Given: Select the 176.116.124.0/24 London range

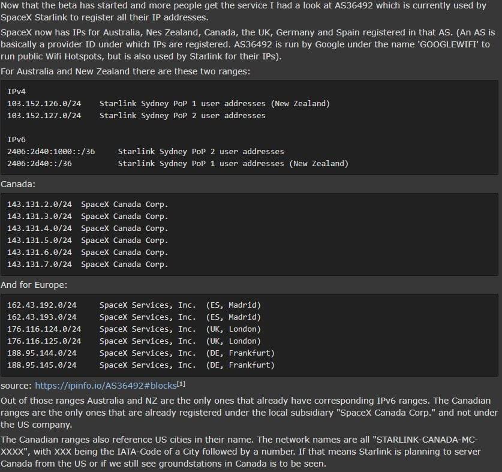Looking at the screenshot, I should coord(44,329).
